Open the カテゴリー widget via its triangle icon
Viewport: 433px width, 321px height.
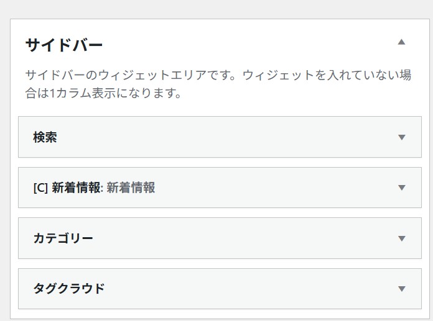pos(401,238)
